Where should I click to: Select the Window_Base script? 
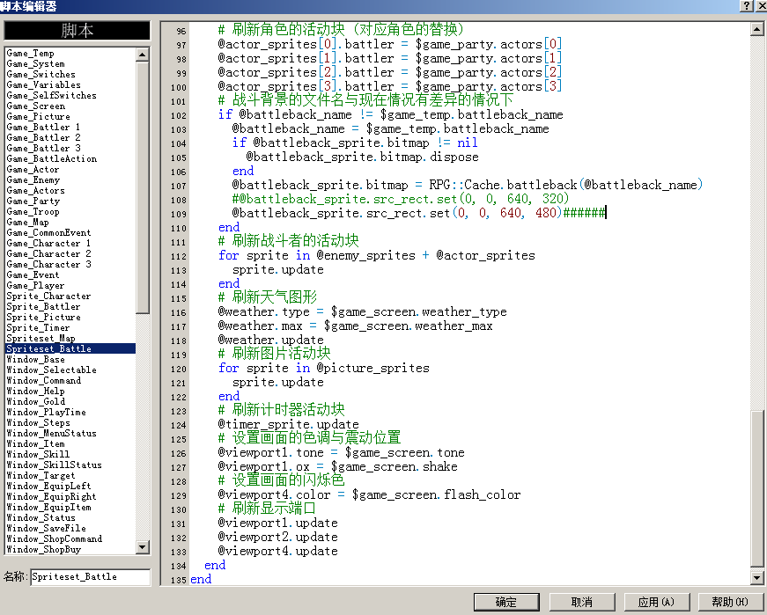36,359
